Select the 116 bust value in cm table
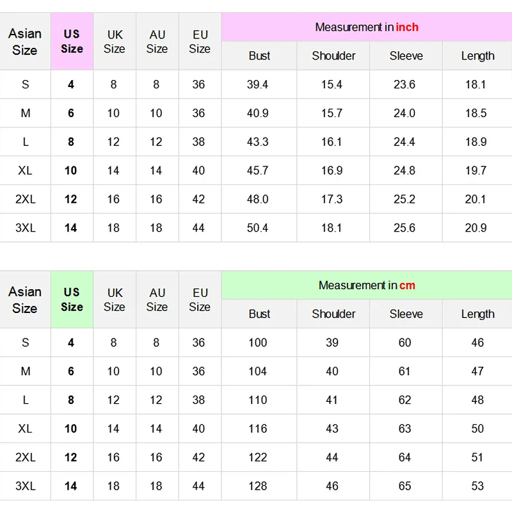 [x=258, y=428]
